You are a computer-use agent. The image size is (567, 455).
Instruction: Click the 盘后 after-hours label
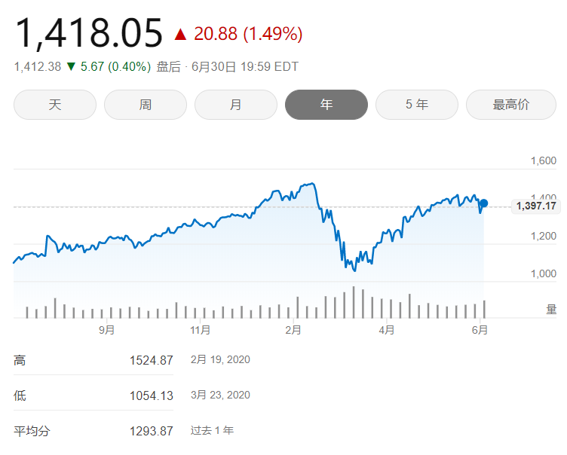pos(168,66)
